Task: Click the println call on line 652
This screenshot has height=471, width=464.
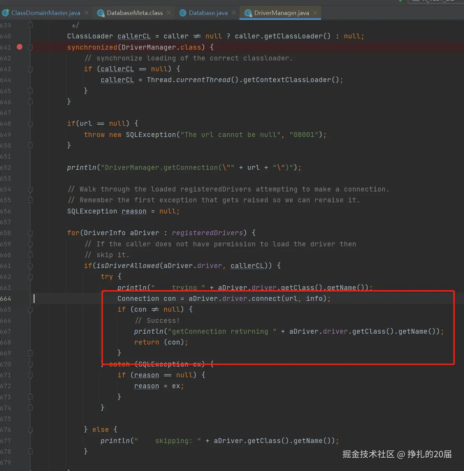Action: 81,168
